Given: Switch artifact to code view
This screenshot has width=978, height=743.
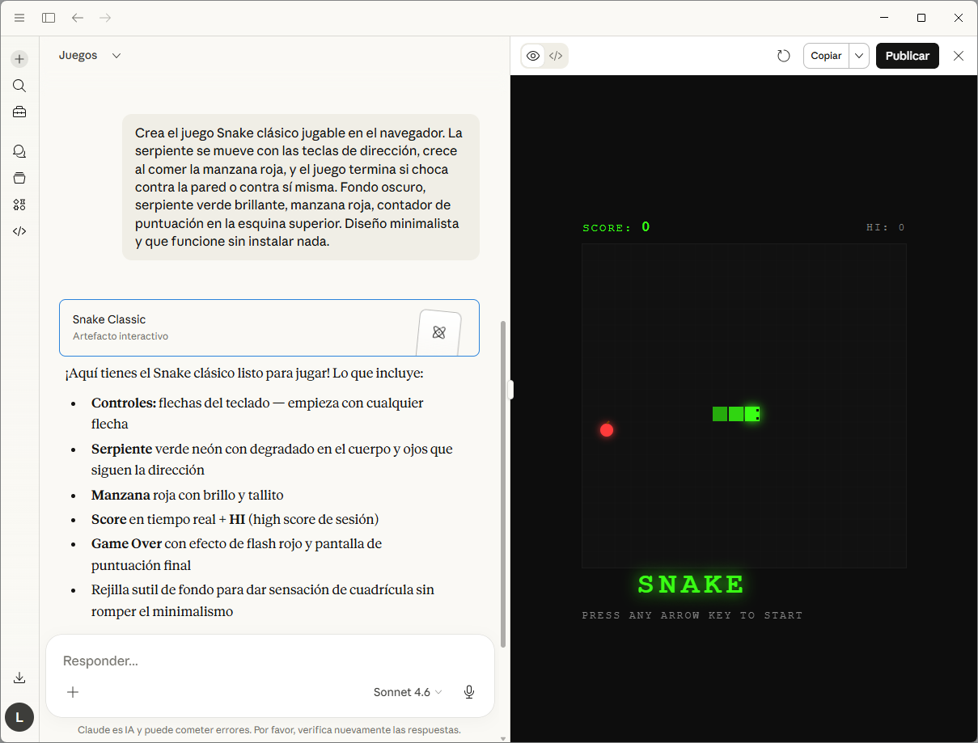Looking at the screenshot, I should click(x=556, y=56).
